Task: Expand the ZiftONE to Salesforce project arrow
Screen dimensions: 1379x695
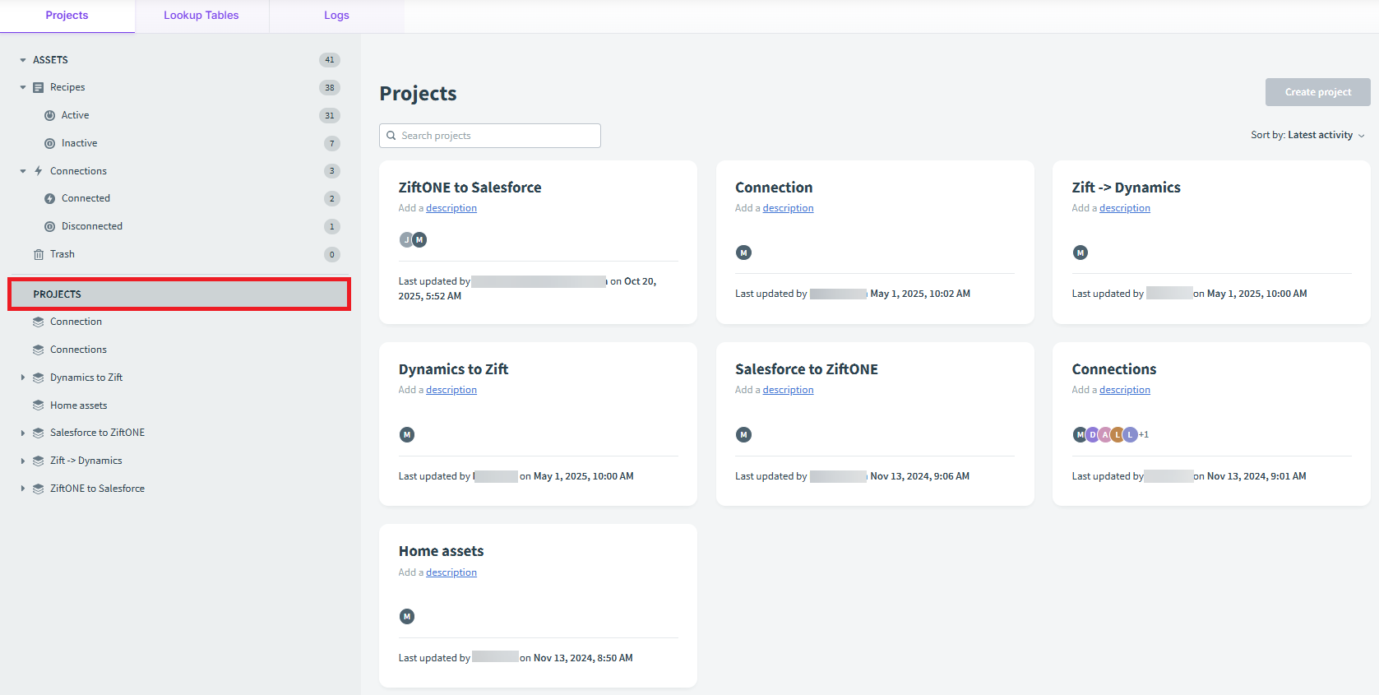Action: click(x=23, y=489)
